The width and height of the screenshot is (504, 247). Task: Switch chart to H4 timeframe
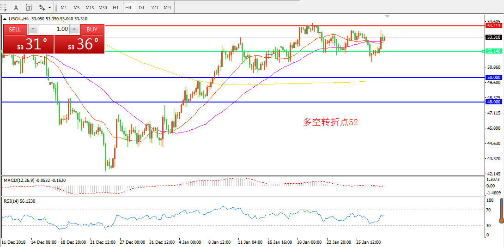(128, 8)
